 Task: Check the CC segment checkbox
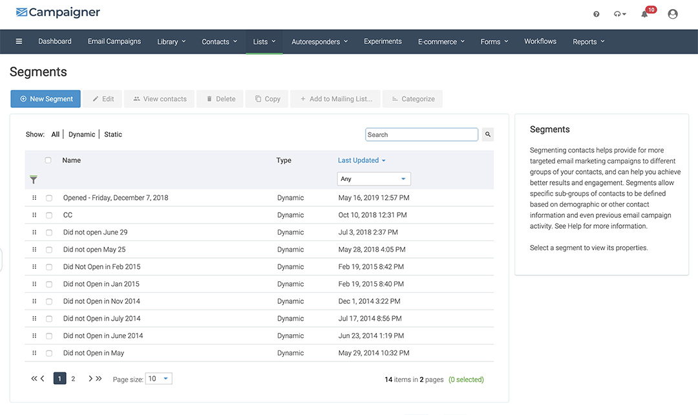click(x=49, y=215)
